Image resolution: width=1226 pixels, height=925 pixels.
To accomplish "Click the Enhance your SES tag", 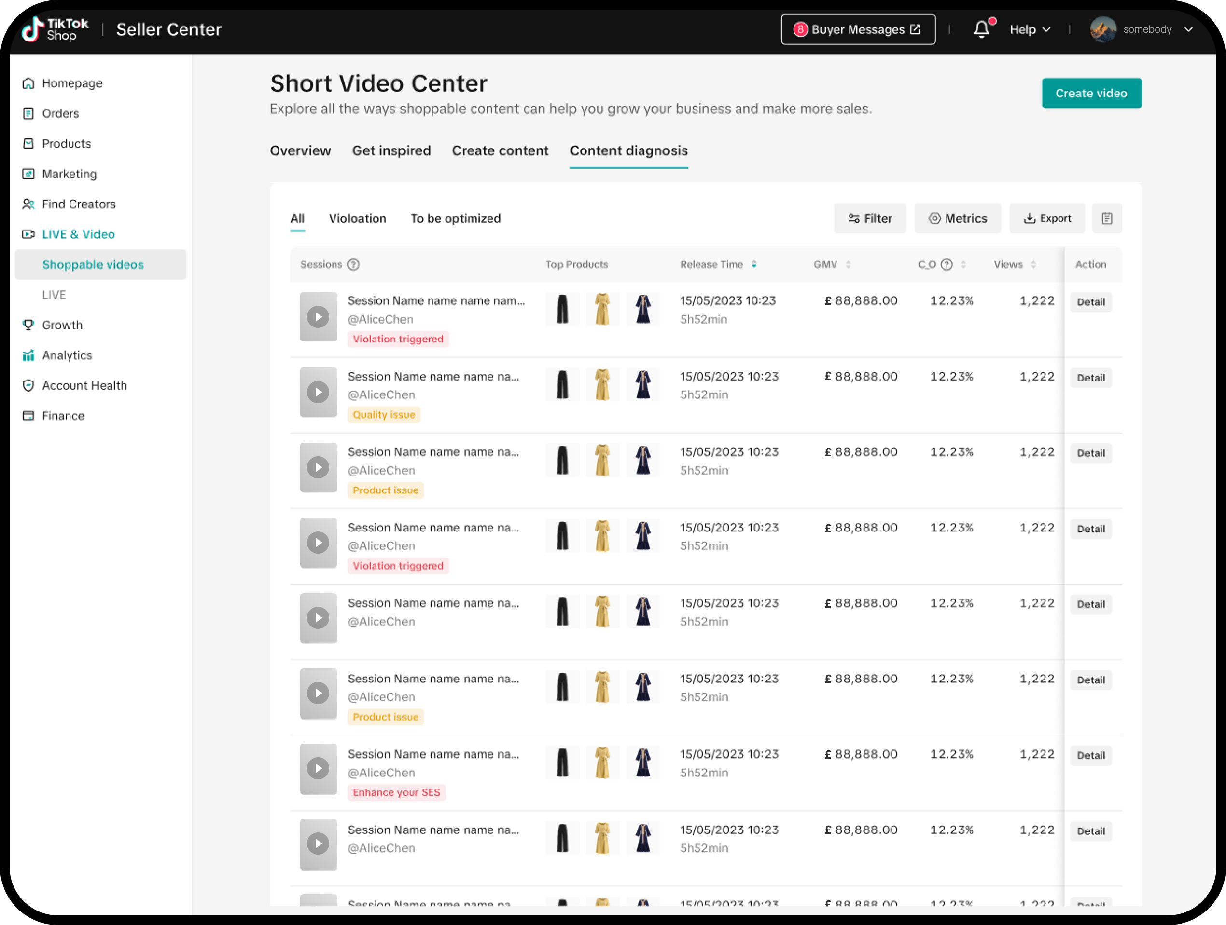I will pyautogui.click(x=396, y=793).
